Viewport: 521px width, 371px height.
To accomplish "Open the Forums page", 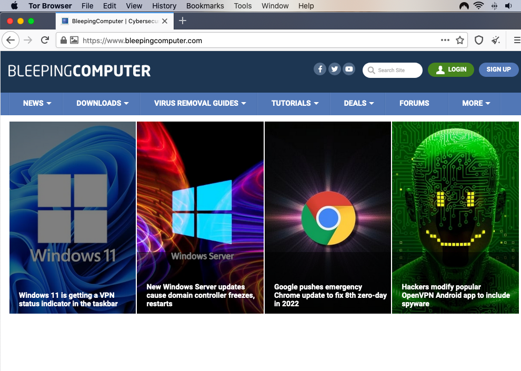I will (414, 103).
